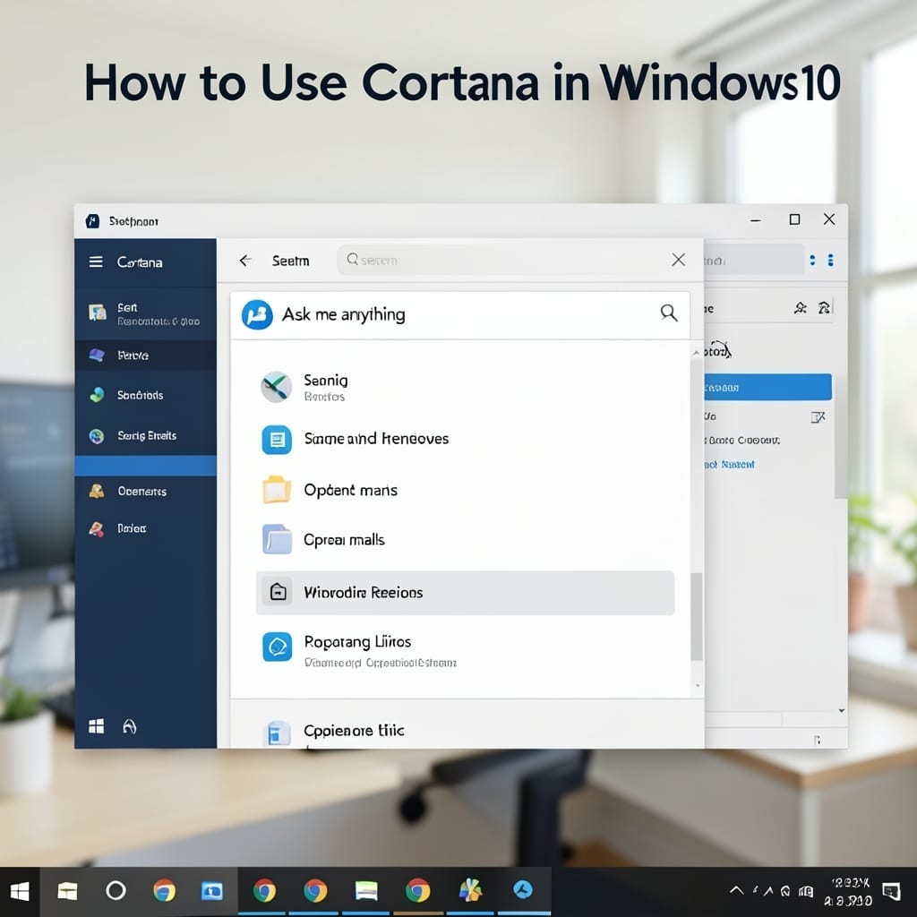Open the notification center icon
The width and height of the screenshot is (917, 917).
coord(891,891)
